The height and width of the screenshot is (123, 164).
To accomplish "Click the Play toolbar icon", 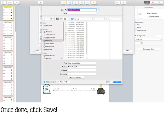I will (40, 2).
